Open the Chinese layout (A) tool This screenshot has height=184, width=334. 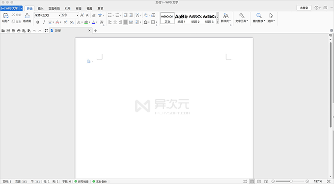click(138, 15)
